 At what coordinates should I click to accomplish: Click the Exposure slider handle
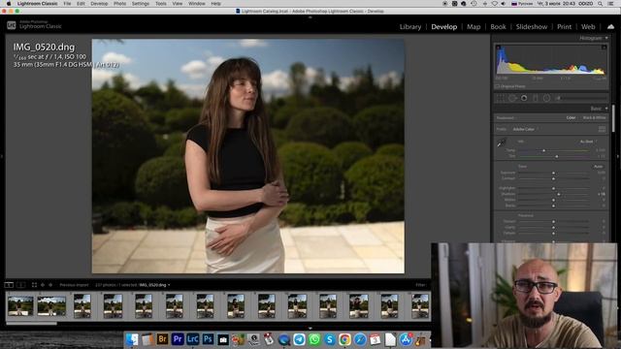pos(554,173)
